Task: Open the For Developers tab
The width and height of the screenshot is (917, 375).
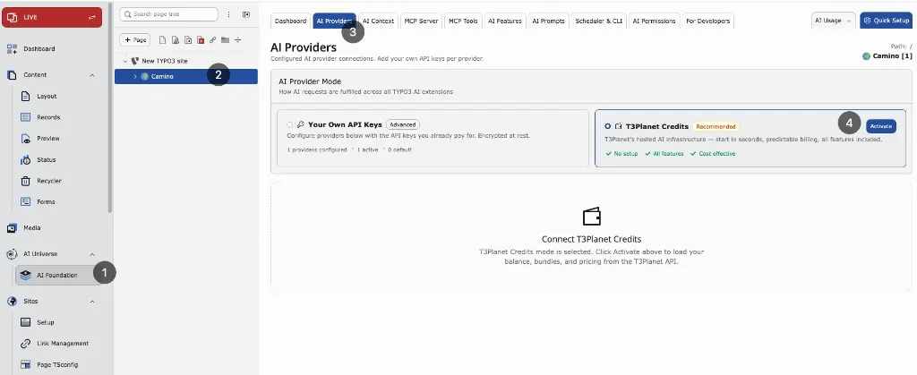Action: [x=707, y=21]
